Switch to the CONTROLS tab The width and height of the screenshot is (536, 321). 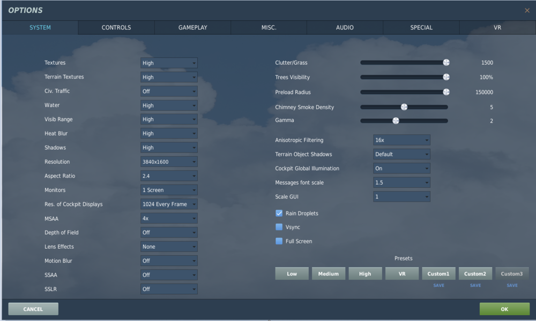[x=116, y=28]
